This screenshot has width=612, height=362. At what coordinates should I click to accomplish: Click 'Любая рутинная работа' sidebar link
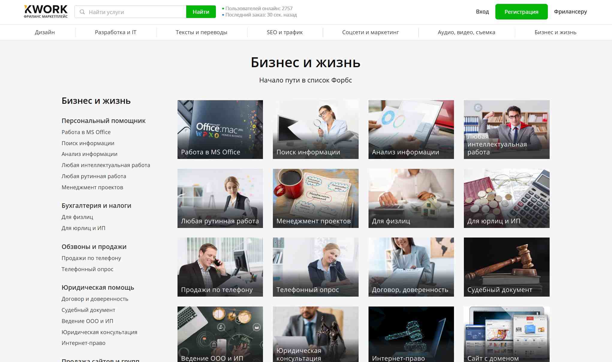tap(94, 176)
